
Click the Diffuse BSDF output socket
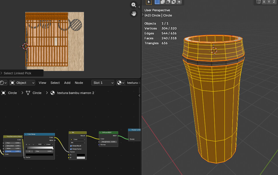pyautogui.click(x=118, y=136)
